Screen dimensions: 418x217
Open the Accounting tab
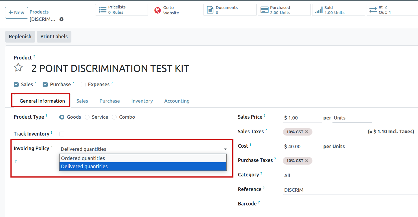177,101
